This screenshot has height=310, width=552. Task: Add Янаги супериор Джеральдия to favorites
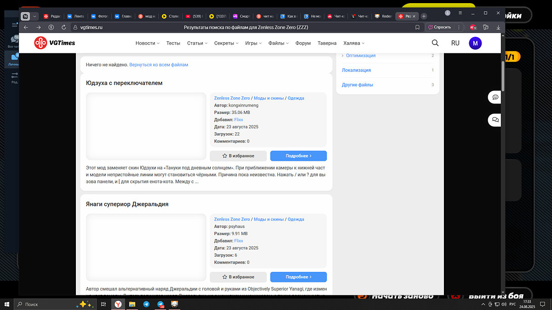coord(238,277)
